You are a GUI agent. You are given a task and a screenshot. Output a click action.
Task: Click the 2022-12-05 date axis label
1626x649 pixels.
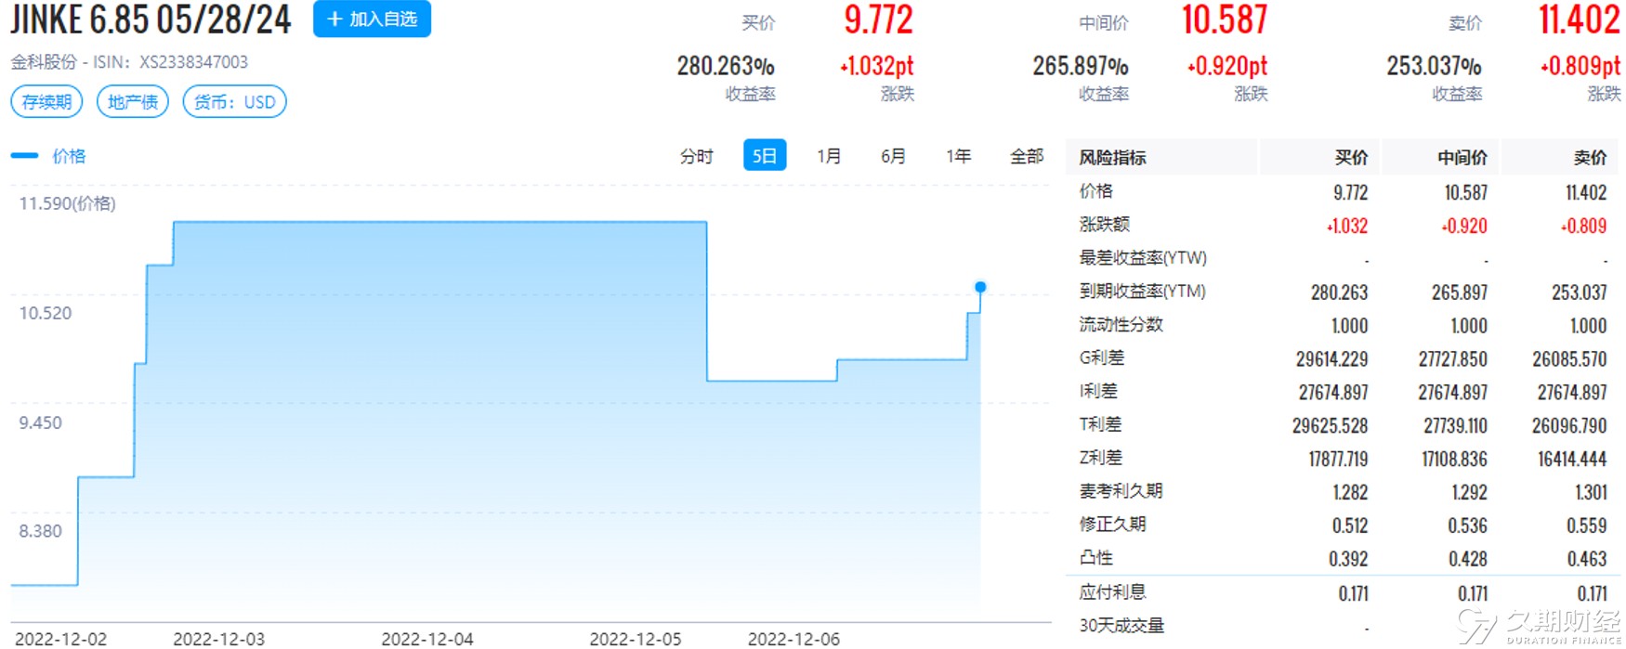(636, 639)
